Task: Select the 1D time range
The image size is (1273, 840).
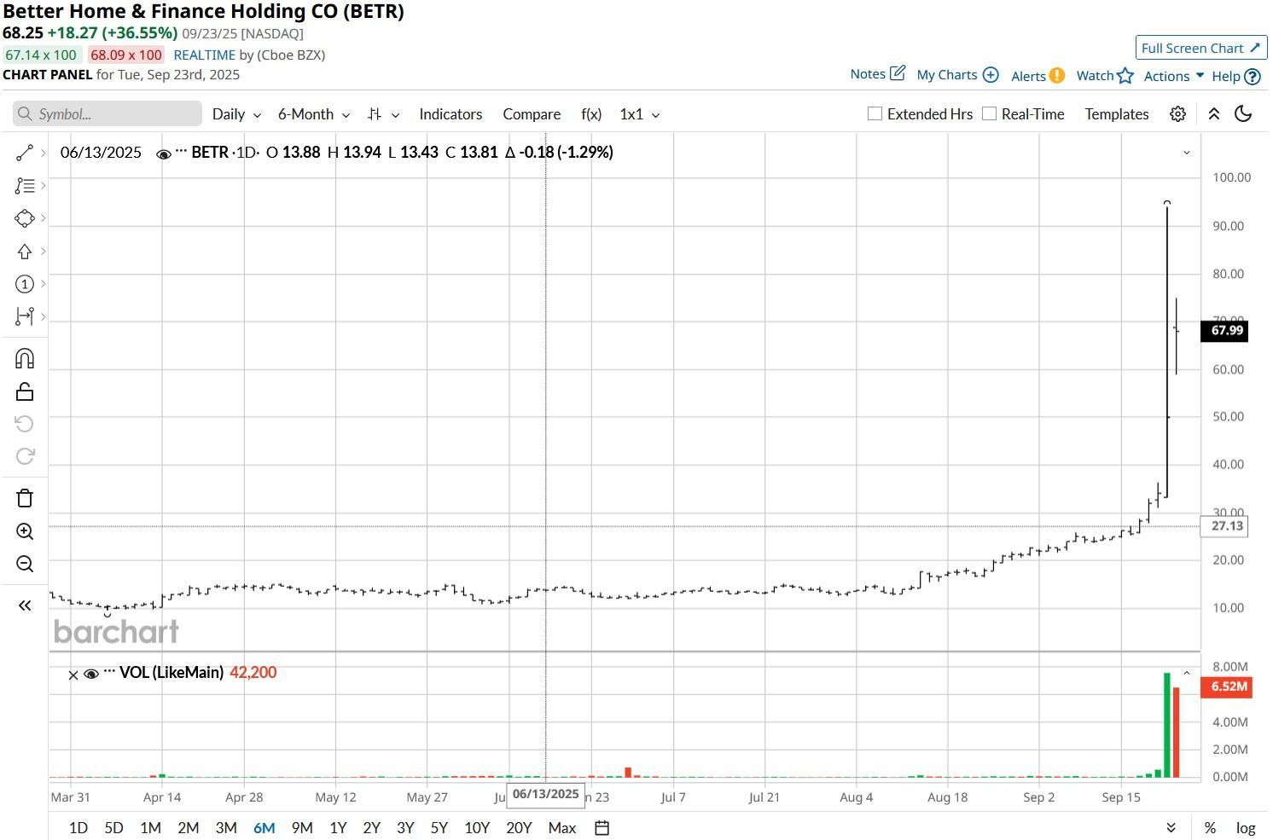Action: pyautogui.click(x=78, y=828)
